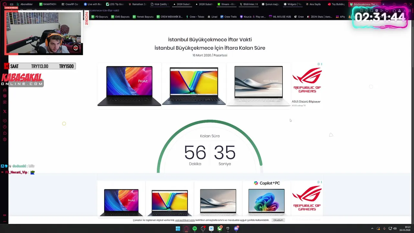Viewport: 414px width, 233px height.
Task: Open Opera sidebar three-dot menu
Action: [5, 222]
